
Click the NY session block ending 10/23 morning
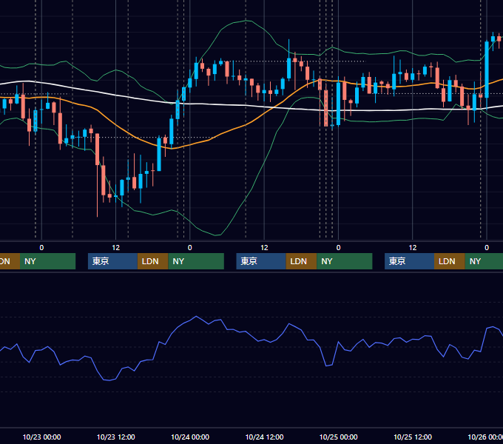click(x=47, y=261)
